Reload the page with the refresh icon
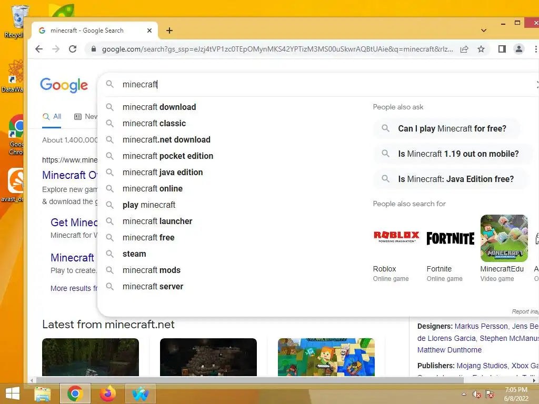The height and width of the screenshot is (404, 539). (73, 49)
